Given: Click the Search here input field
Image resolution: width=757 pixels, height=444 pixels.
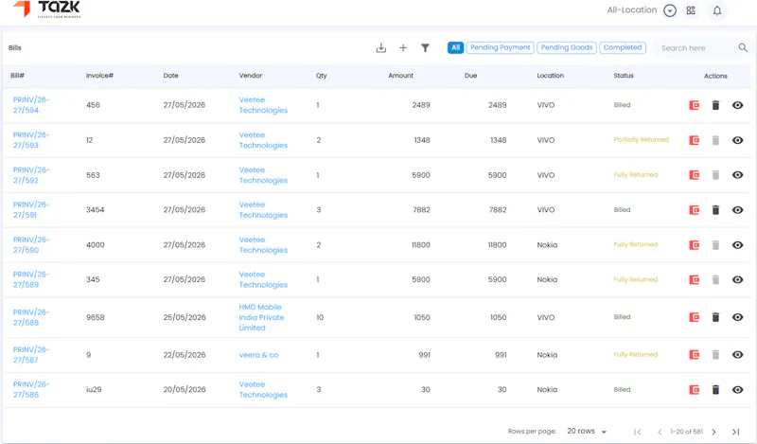Looking at the screenshot, I should coord(695,48).
